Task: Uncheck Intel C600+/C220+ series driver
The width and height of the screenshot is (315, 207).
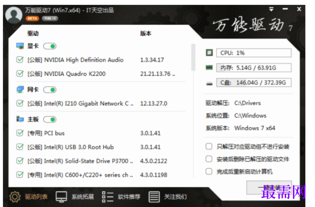Action: (x=20, y=175)
